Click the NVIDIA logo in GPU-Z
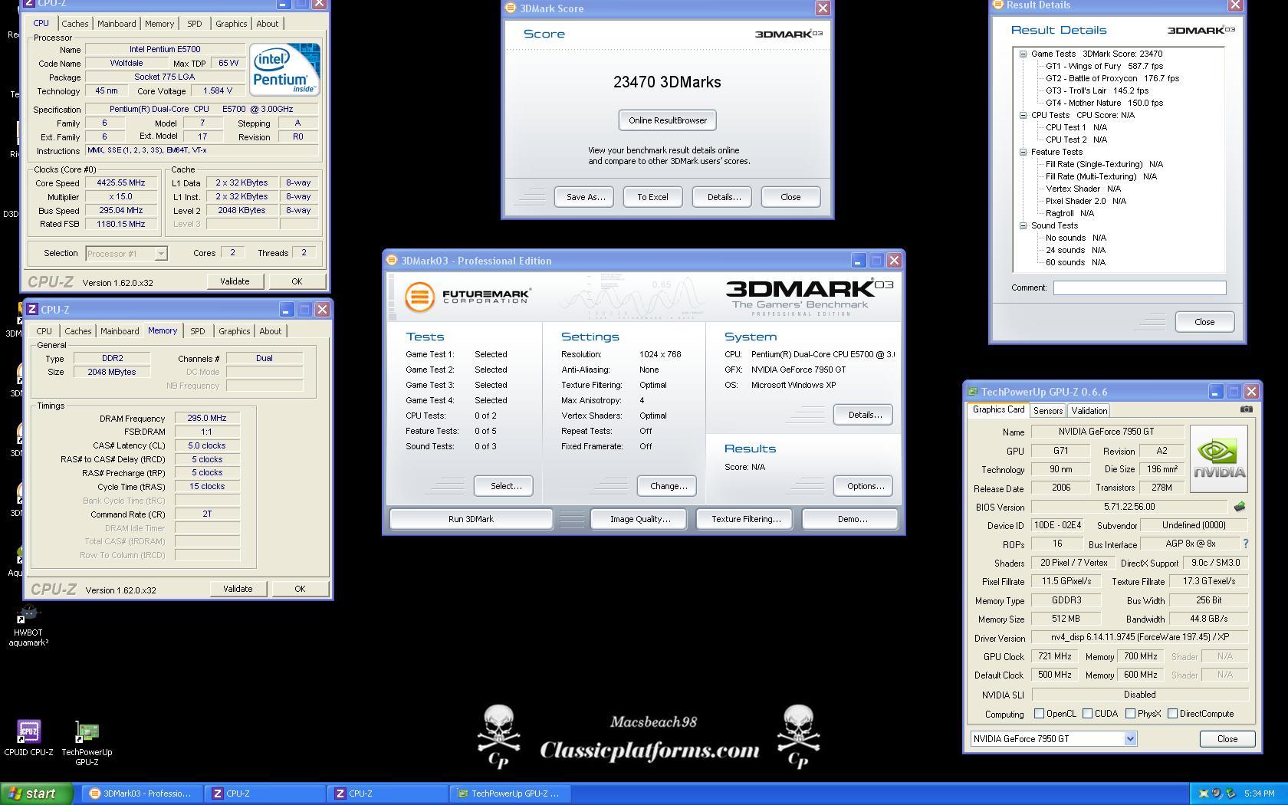The height and width of the screenshot is (805, 1288). [x=1219, y=458]
